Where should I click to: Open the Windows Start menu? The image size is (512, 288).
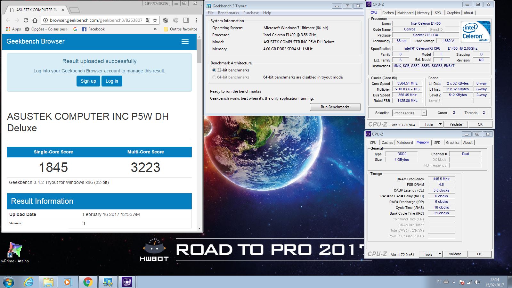(x=9, y=282)
